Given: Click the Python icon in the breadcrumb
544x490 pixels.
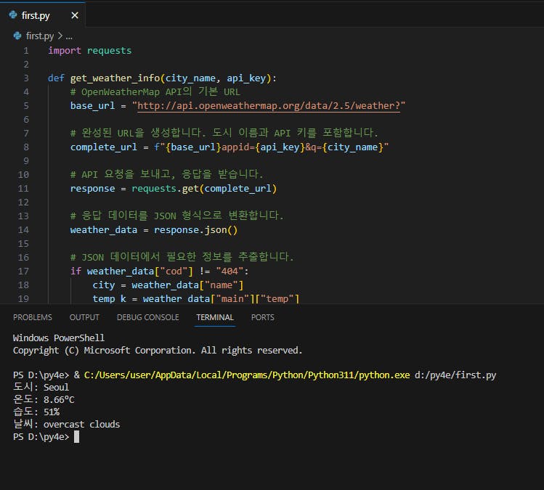Looking at the screenshot, I should [x=17, y=36].
